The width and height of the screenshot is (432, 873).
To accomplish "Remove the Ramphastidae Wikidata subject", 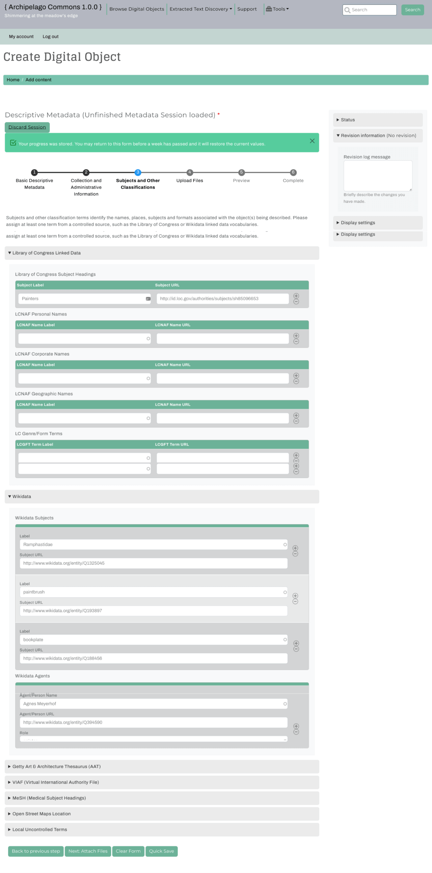I will click(295, 554).
